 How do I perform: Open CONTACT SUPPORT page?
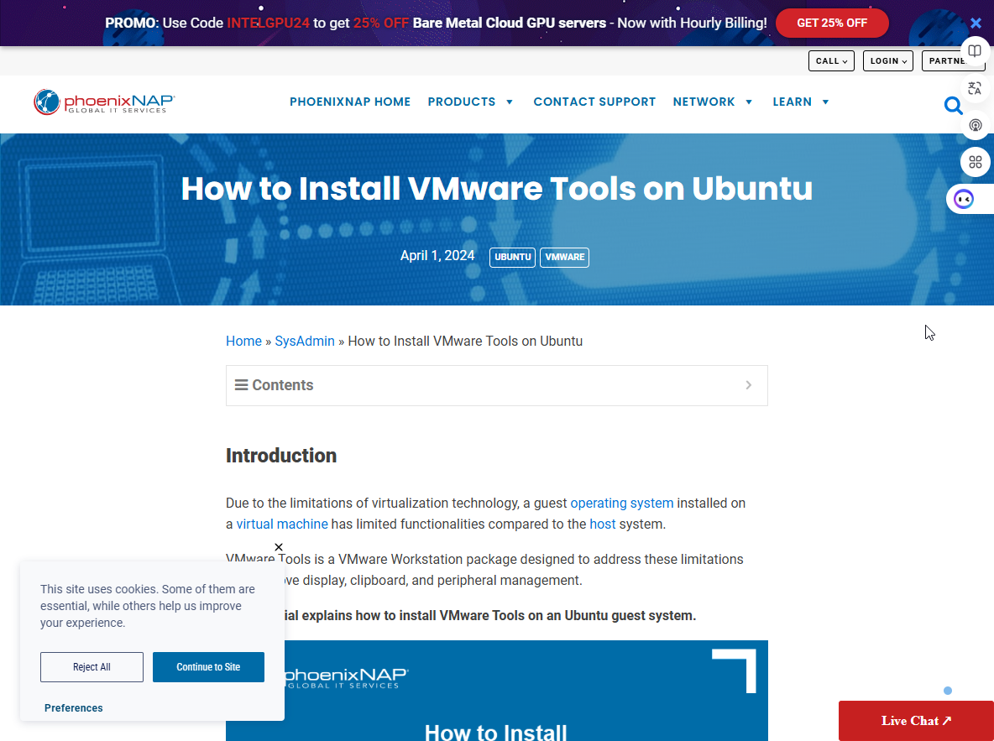[x=594, y=102]
